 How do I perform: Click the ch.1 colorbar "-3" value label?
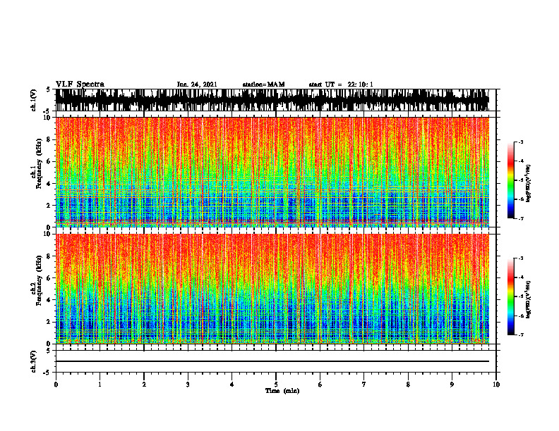point(520,142)
